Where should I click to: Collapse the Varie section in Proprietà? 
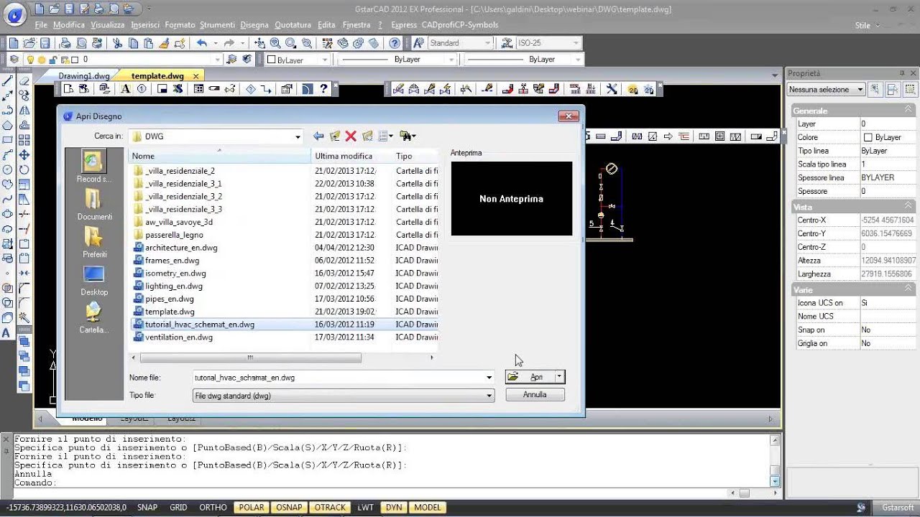(908, 289)
